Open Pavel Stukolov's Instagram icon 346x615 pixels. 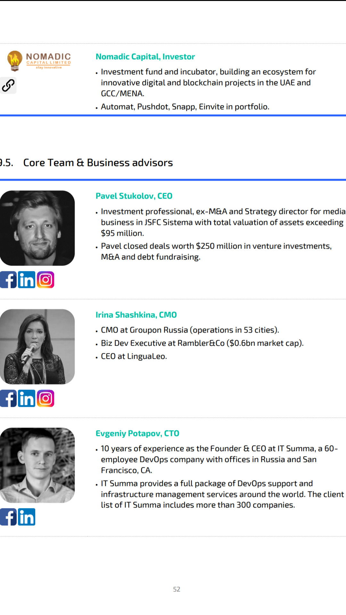45,280
